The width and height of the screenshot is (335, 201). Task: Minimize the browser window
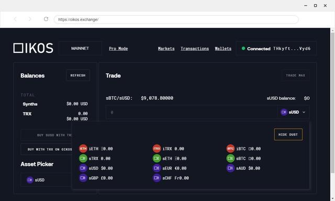(306, 6)
